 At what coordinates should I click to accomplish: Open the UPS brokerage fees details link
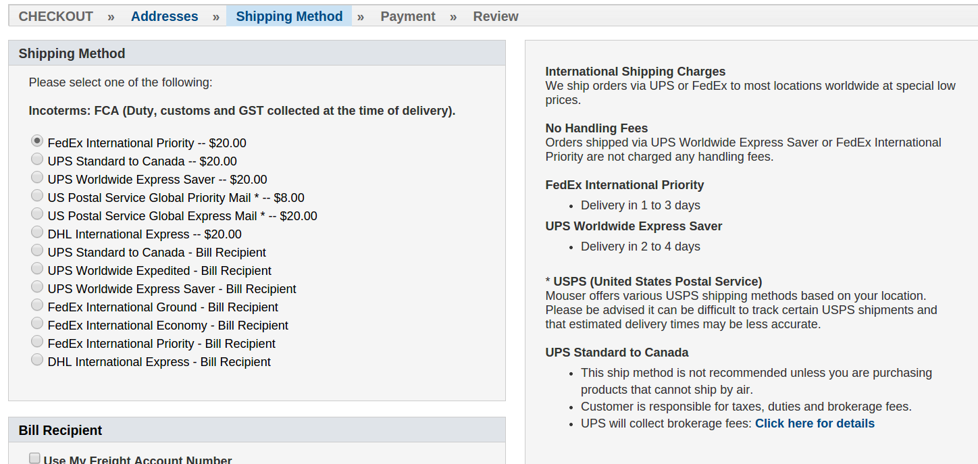tap(815, 423)
